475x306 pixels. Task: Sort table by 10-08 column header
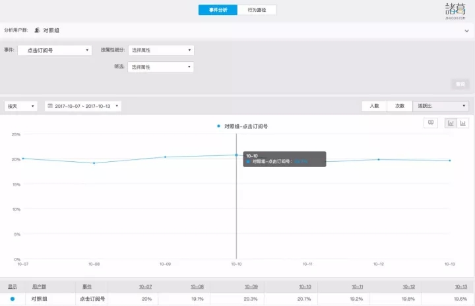point(197,286)
